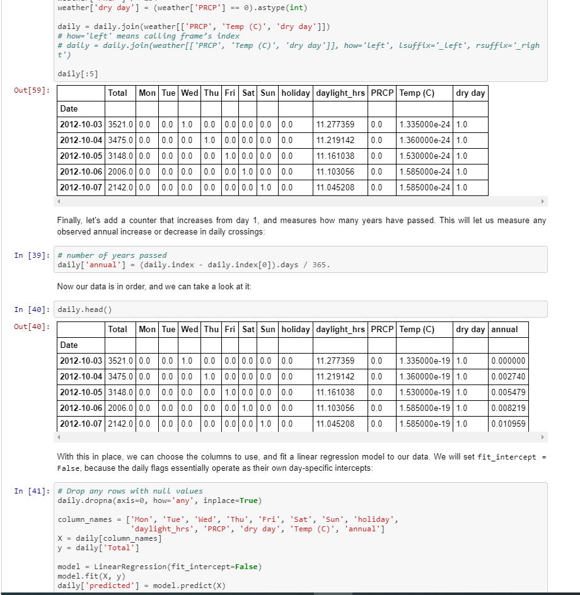The height and width of the screenshot is (595, 580).
Task: Click value 1.530000e-24 in Out[59] table
Action: (424, 156)
